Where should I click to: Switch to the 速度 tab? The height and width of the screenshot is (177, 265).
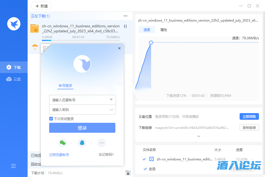147,30
